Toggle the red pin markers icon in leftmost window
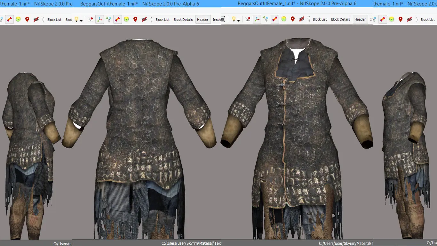Screen dimensions: 437x246 pyautogui.click(x=27, y=20)
